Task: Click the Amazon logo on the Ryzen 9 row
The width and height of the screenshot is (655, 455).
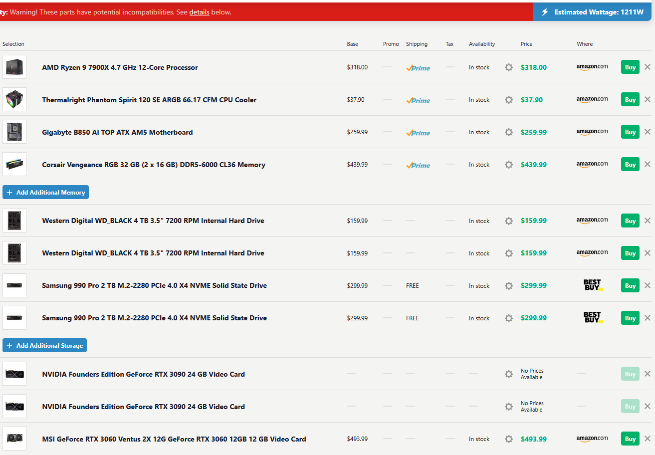Action: [592, 67]
